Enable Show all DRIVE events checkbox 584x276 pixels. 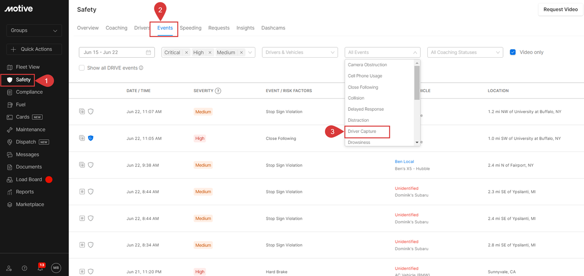pos(82,68)
